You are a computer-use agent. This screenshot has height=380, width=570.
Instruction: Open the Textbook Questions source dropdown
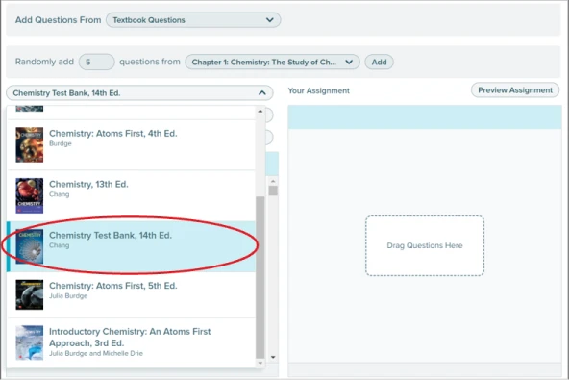[193, 20]
